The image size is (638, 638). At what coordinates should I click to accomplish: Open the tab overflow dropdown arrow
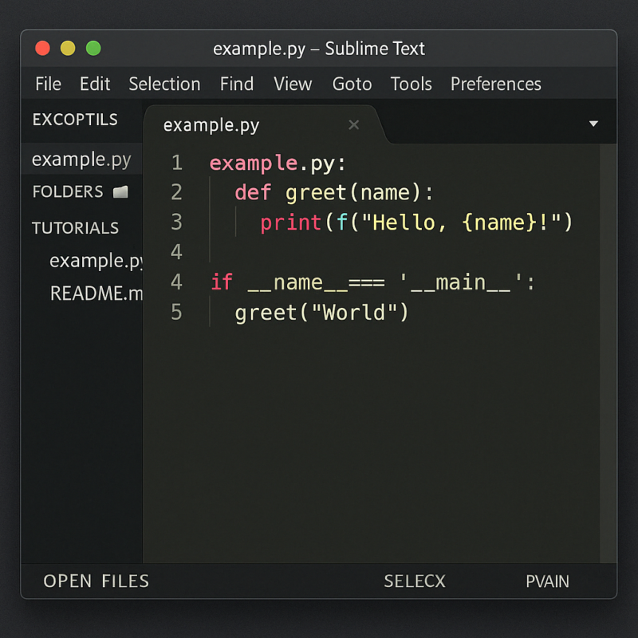point(593,124)
